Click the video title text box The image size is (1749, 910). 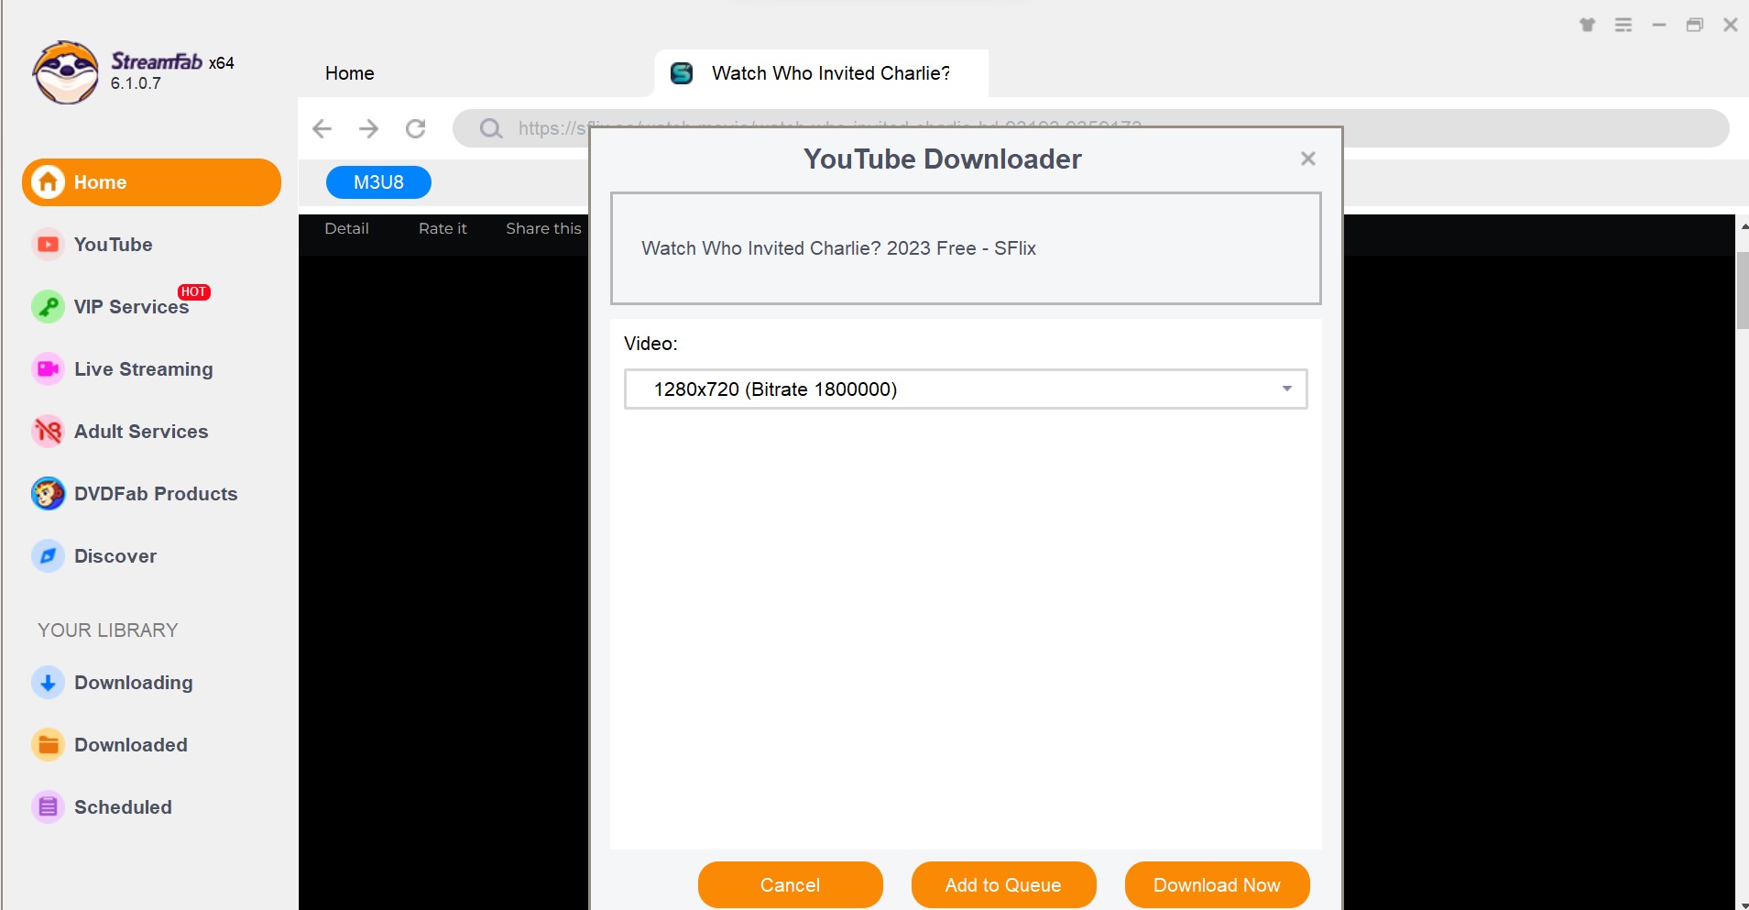[966, 248]
